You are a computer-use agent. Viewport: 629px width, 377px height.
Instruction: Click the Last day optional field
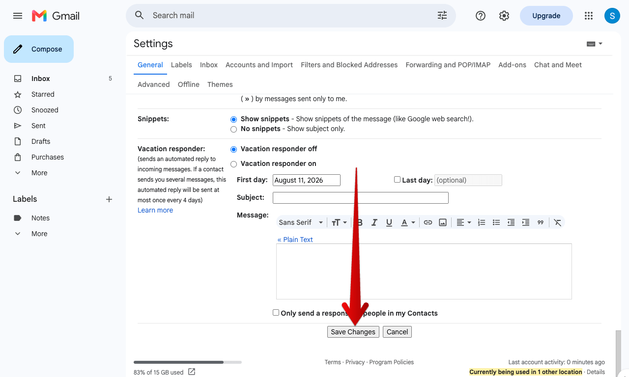[468, 180]
